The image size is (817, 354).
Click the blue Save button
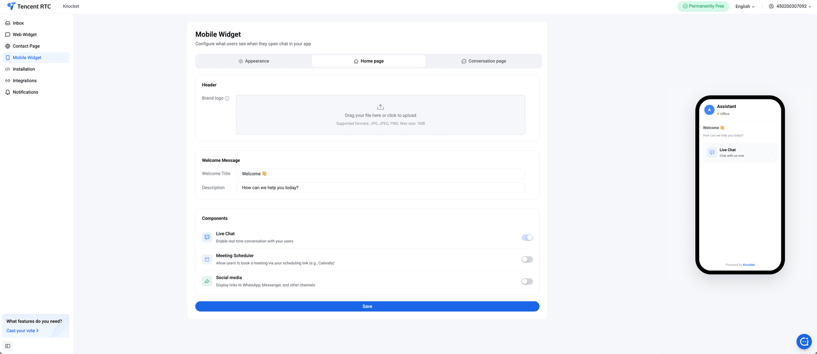367,306
